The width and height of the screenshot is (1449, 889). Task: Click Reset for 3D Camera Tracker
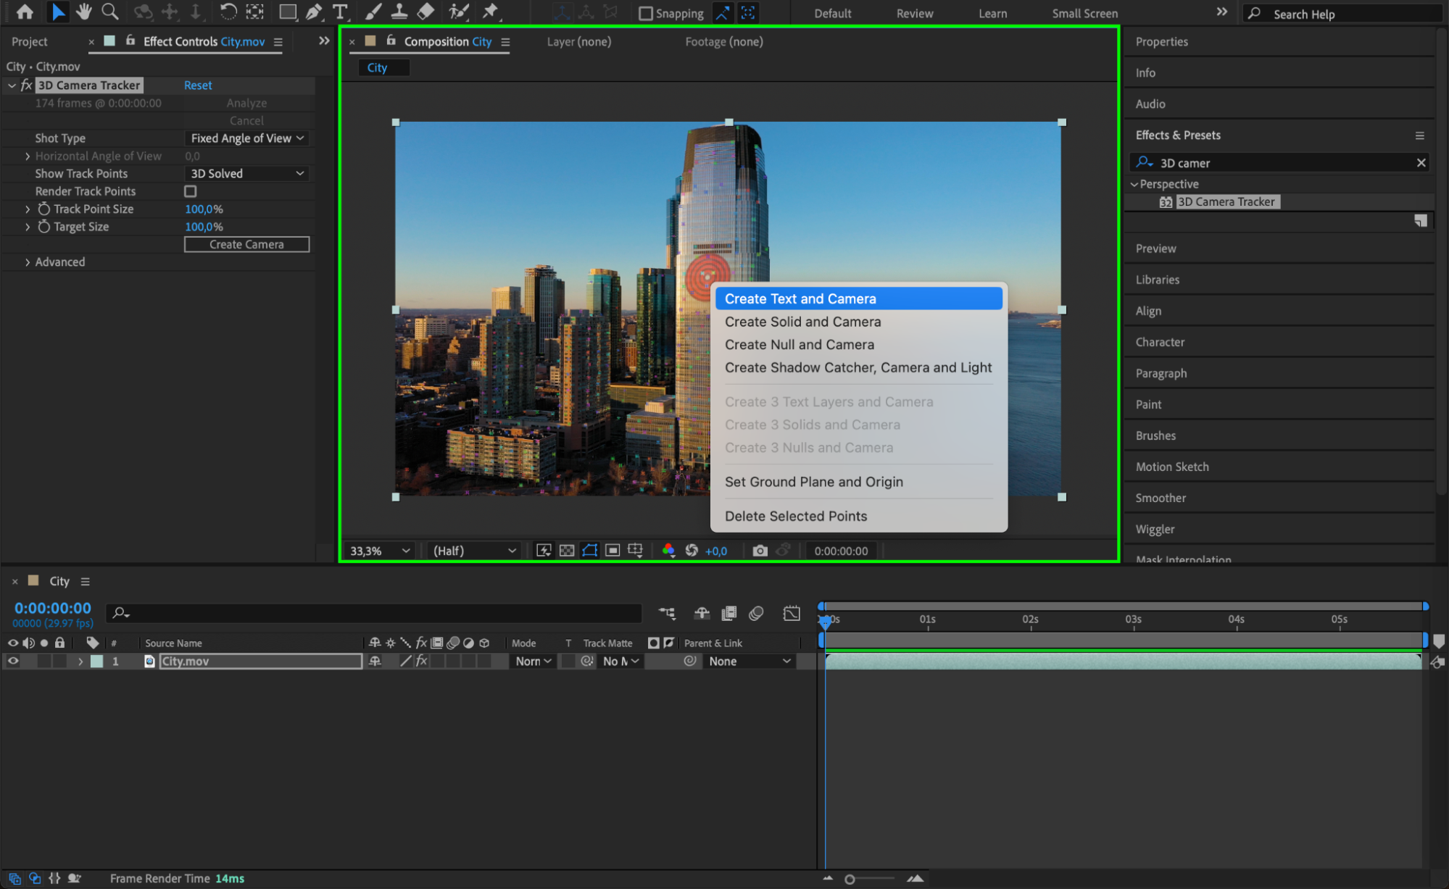198,85
